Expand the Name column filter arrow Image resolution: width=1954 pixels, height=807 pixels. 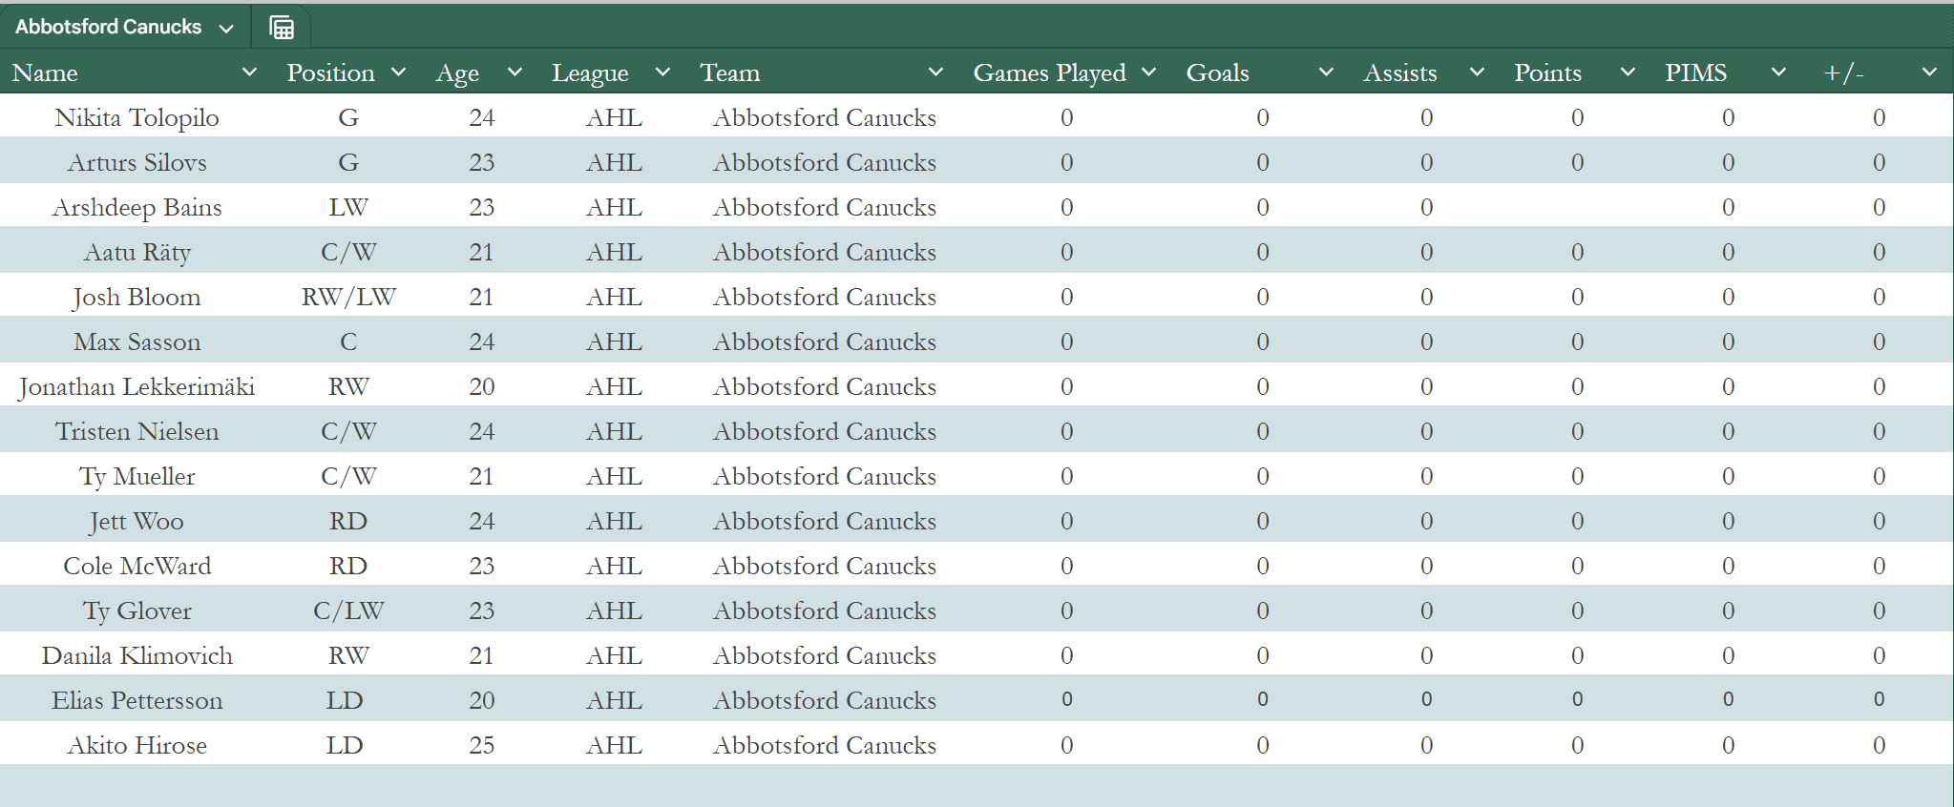coord(249,72)
